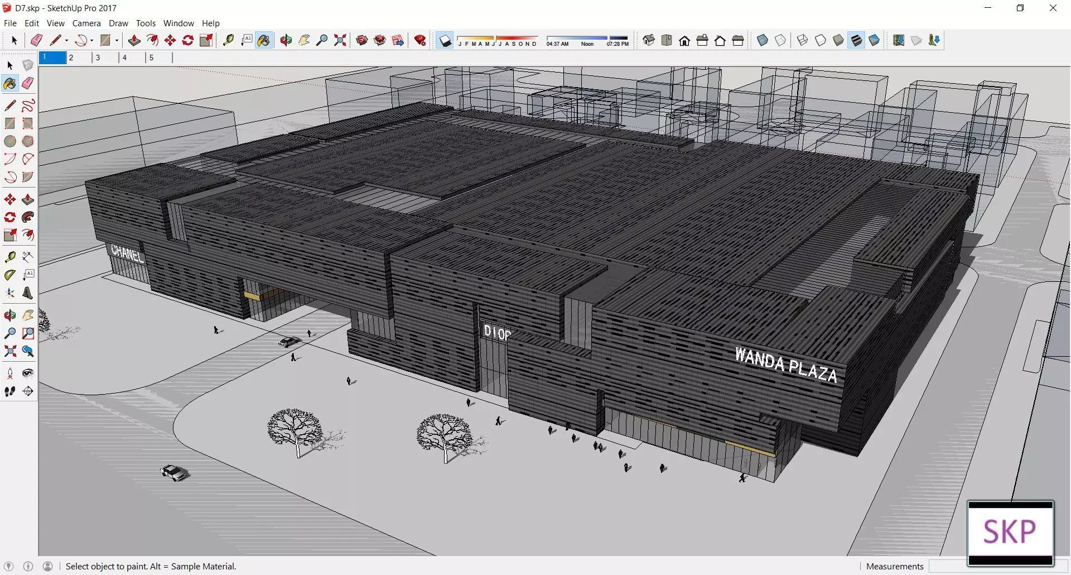
Task: Switch to Iso view
Action: point(649,40)
